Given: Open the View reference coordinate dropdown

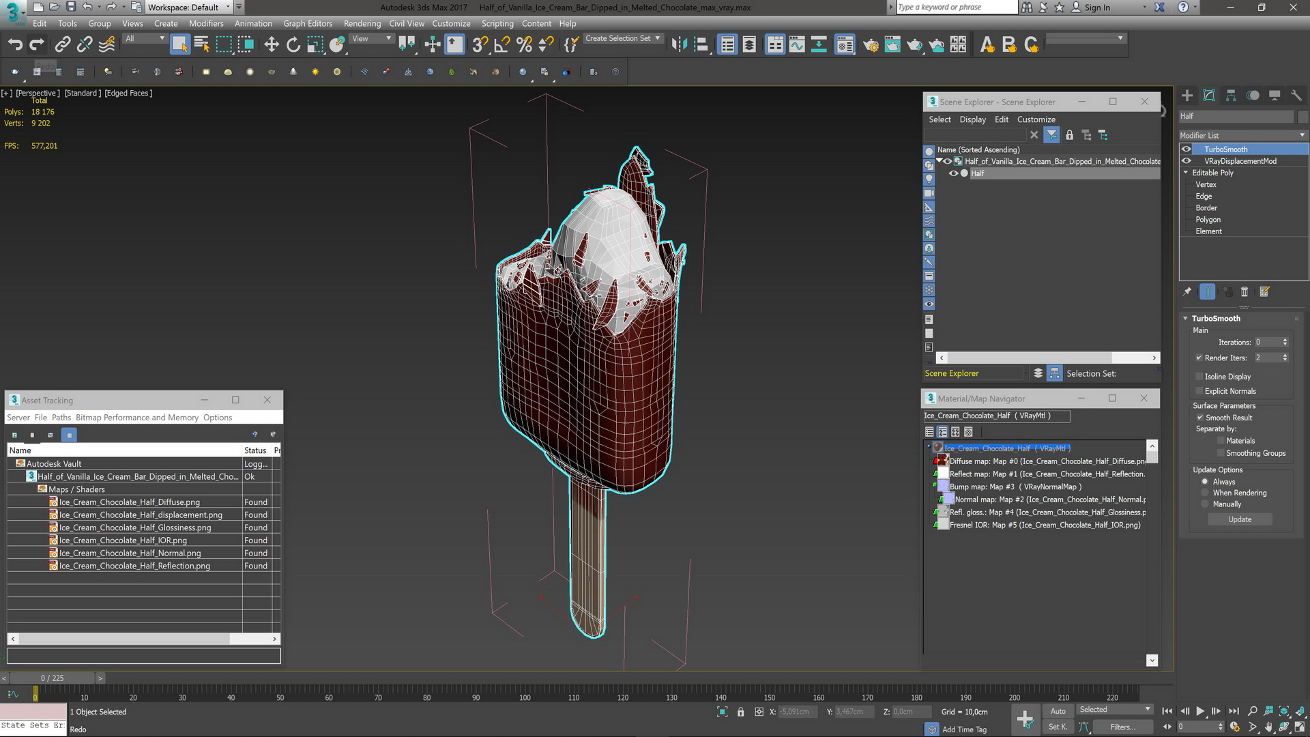Looking at the screenshot, I should pyautogui.click(x=371, y=39).
